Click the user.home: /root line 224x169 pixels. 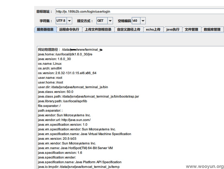coord(50,82)
